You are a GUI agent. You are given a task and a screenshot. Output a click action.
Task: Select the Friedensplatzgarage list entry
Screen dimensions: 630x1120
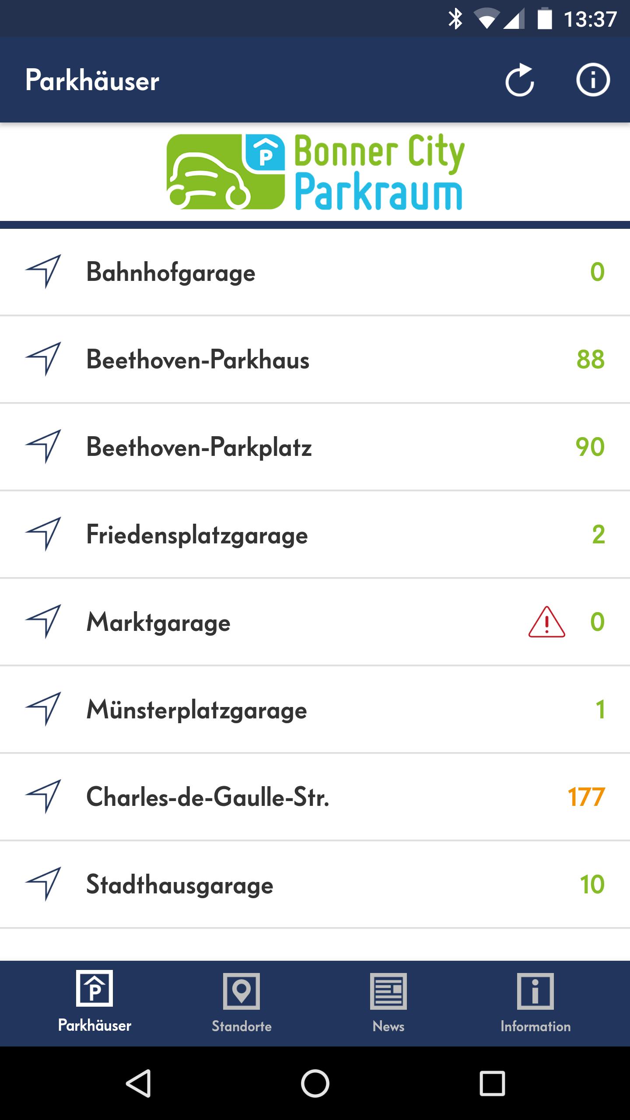(197, 534)
